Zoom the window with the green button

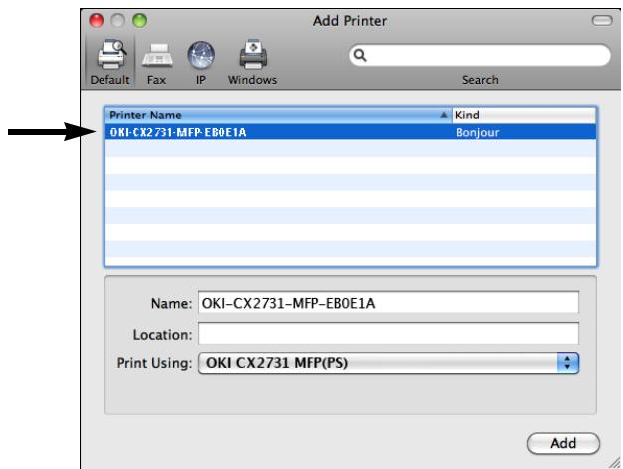[x=140, y=20]
